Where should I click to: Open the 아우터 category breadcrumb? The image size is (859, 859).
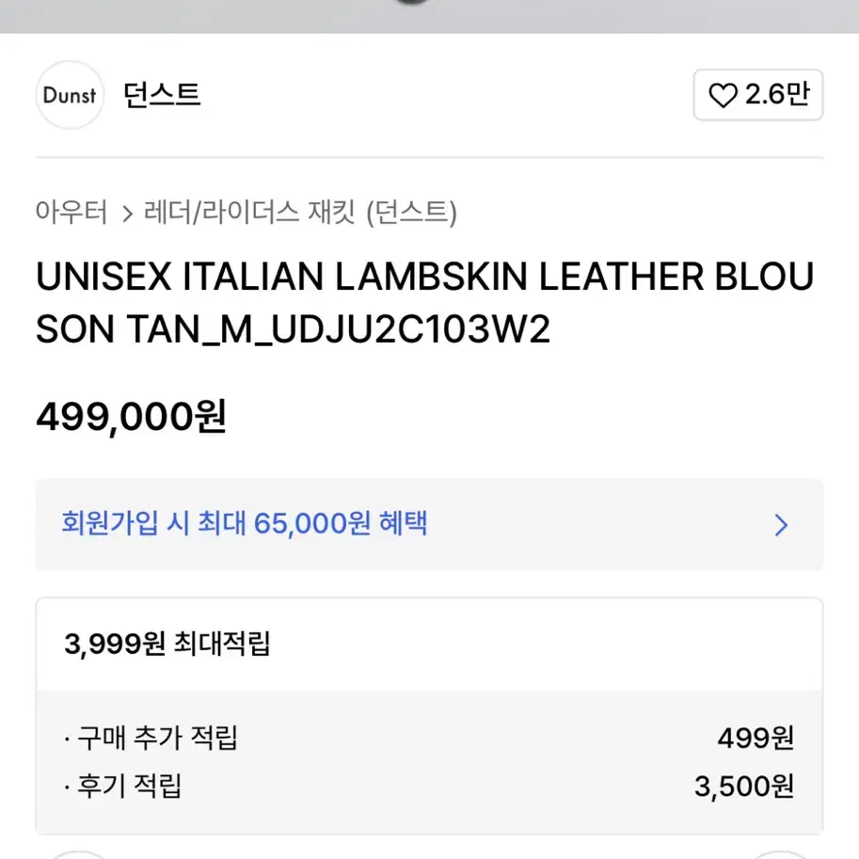(72, 212)
